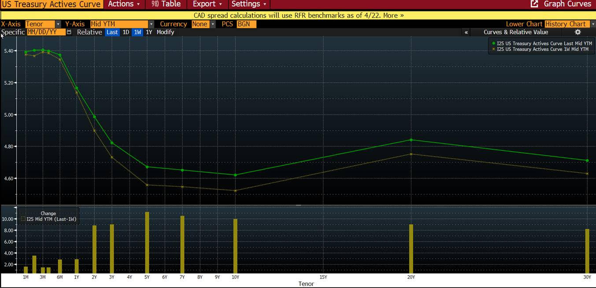Click the 20Y change bar in lower chart
The image size is (596, 288).
tap(411, 249)
